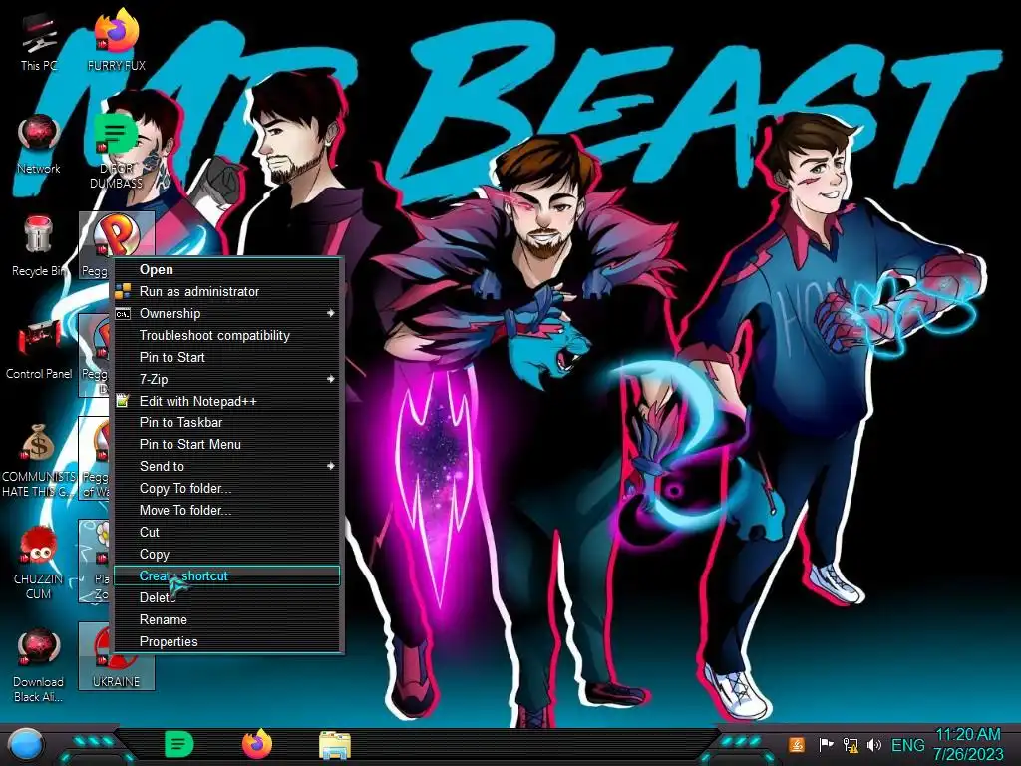This screenshot has width=1021, height=766.
Task: Choose Pin to Start
Action: [227, 357]
